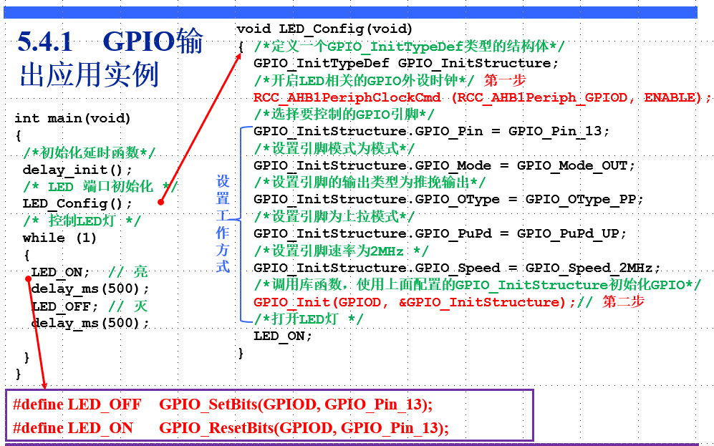Select the "void LED_Config(void)" function header
Image resolution: width=714 pixels, height=446 pixels.
(x=324, y=29)
